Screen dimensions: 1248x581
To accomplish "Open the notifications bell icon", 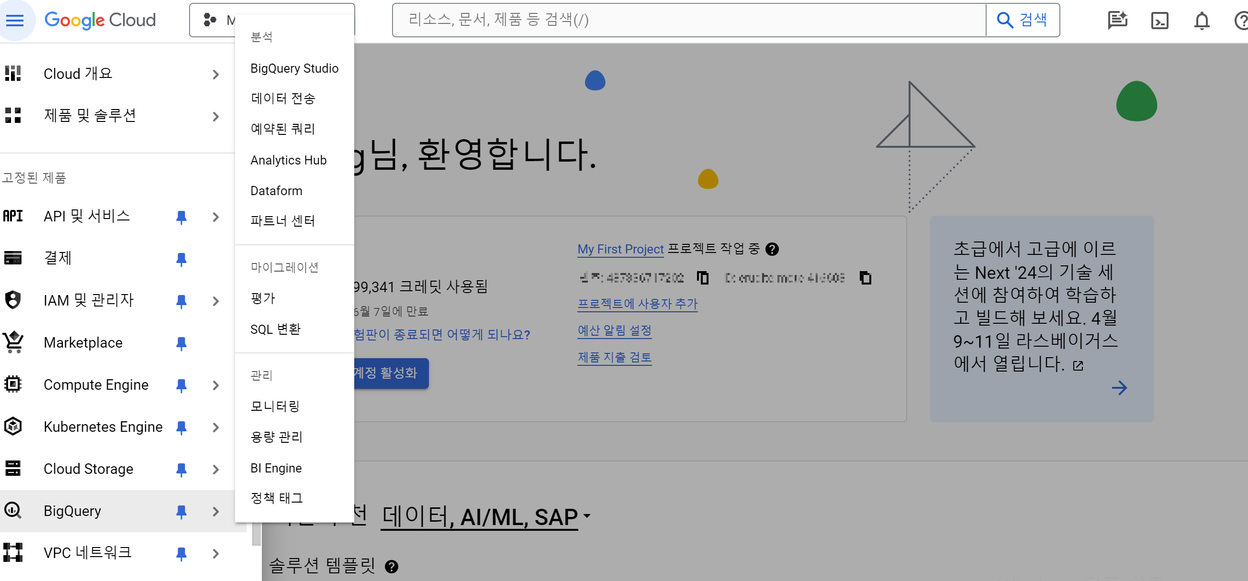I will [x=1202, y=20].
